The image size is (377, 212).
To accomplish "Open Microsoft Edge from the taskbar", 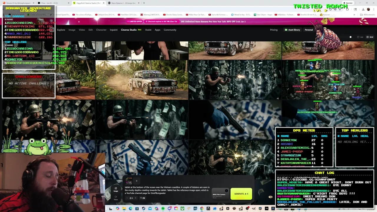I will (130, 208).
